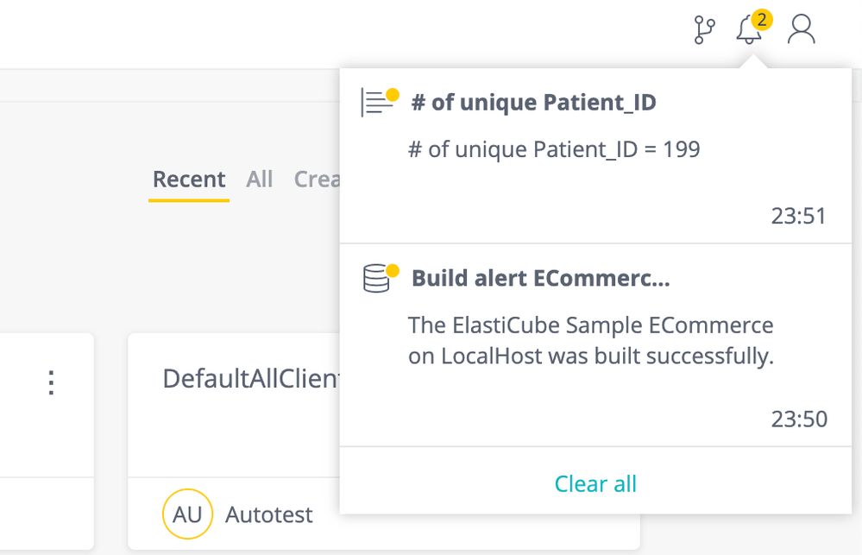Switch to the All tab

click(259, 180)
